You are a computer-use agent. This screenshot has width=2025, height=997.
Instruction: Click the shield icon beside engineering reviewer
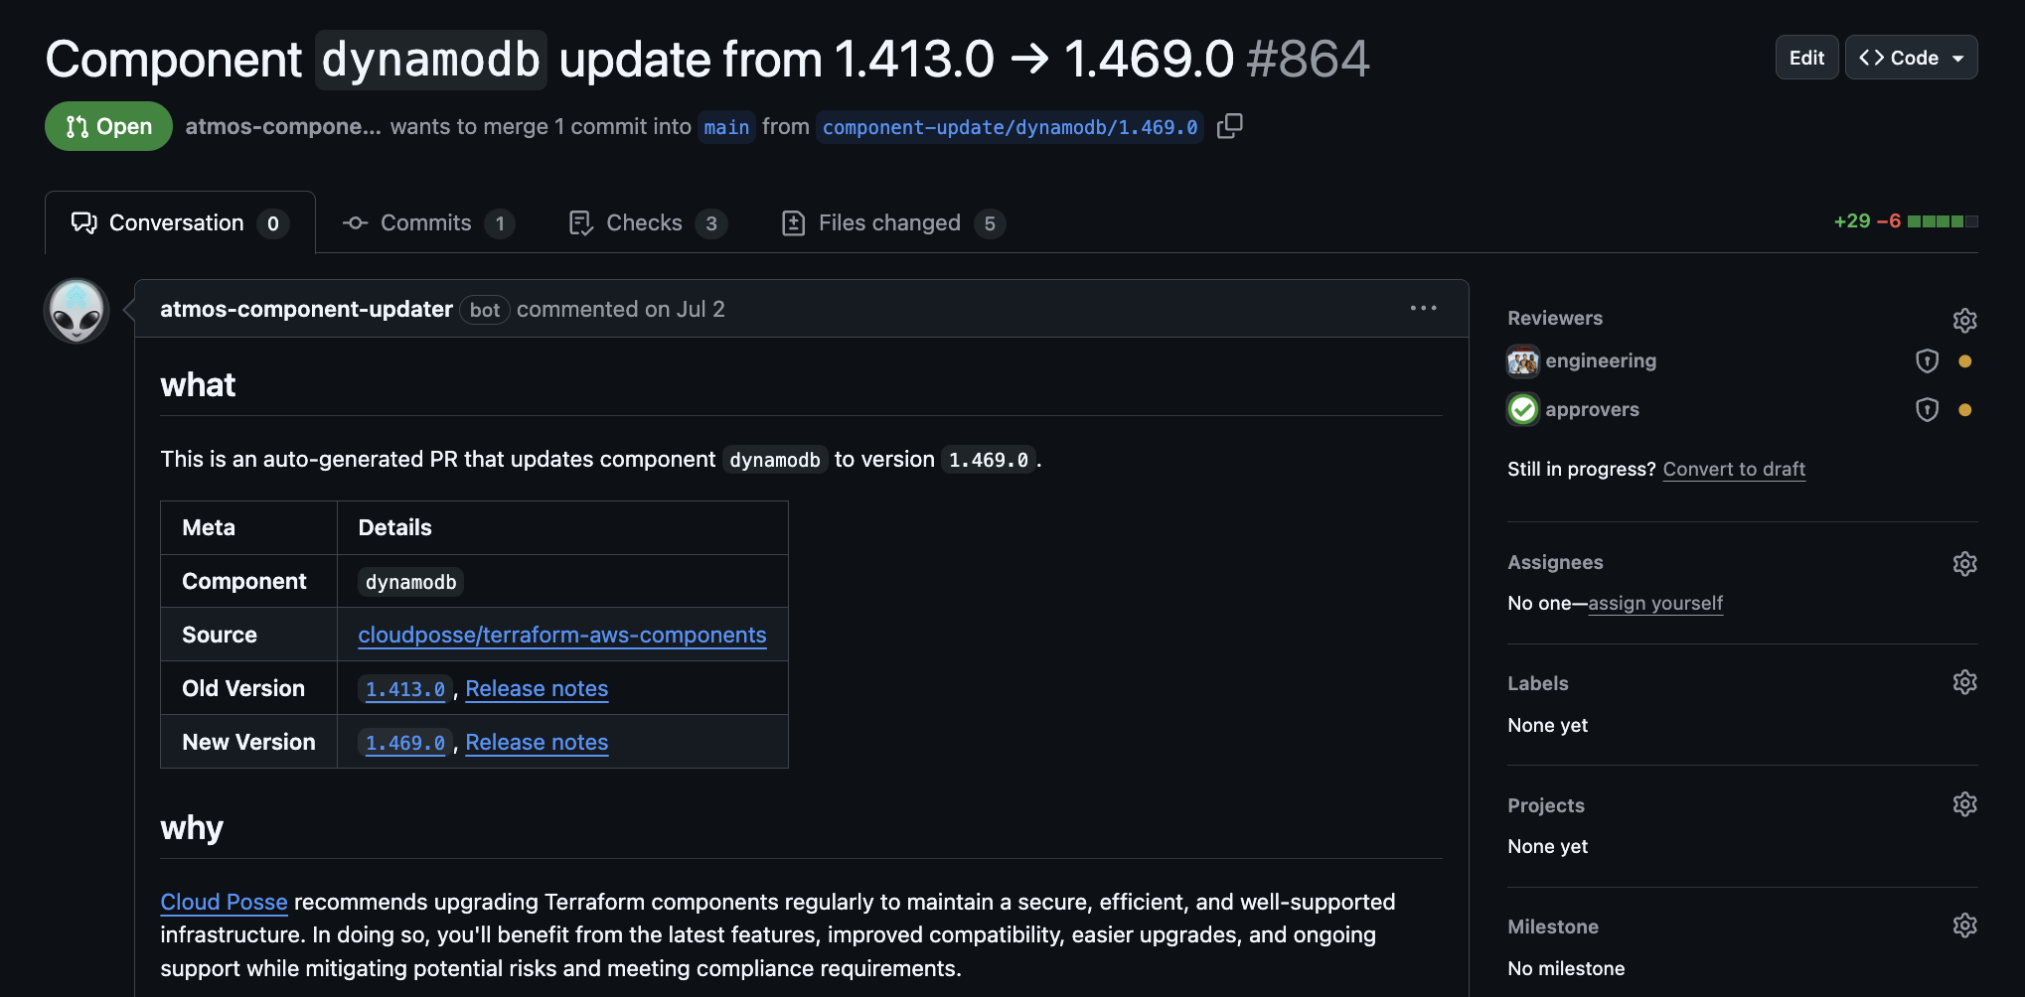click(x=1927, y=360)
